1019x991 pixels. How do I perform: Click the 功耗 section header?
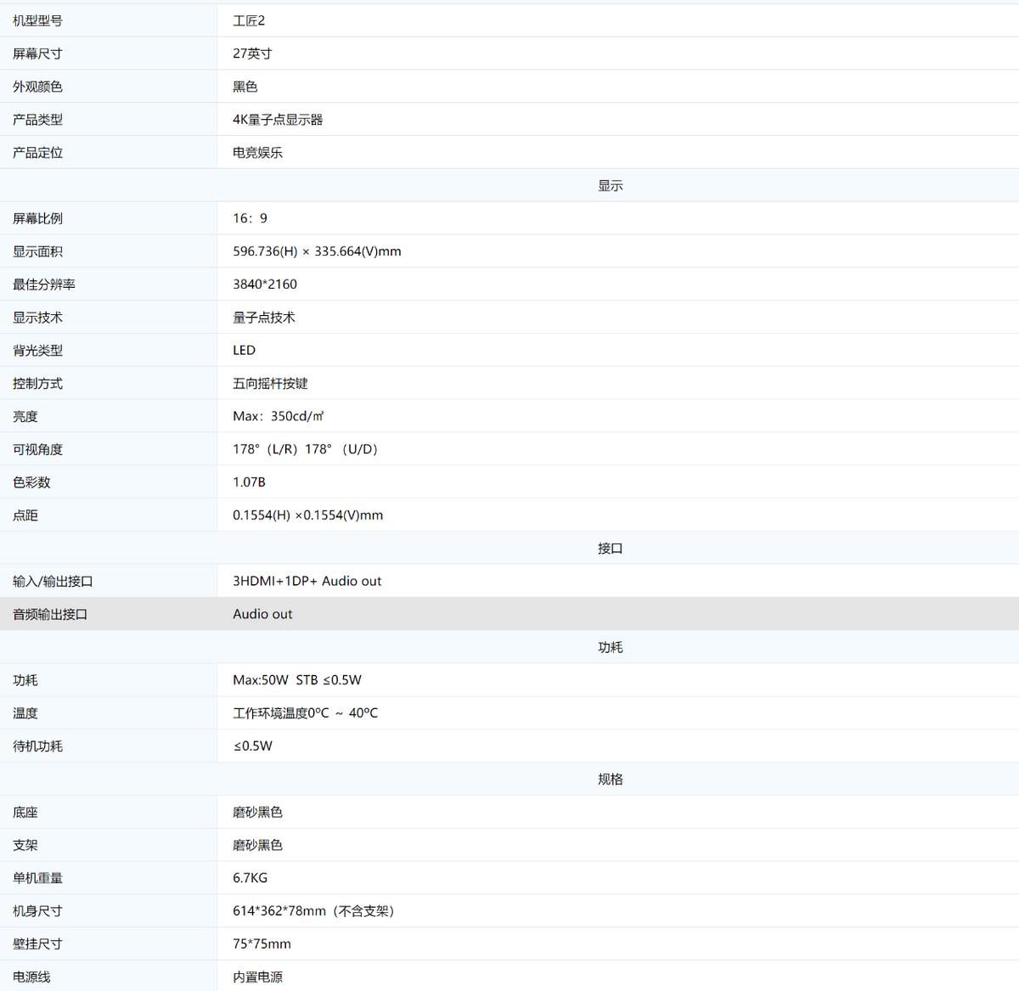coord(610,647)
